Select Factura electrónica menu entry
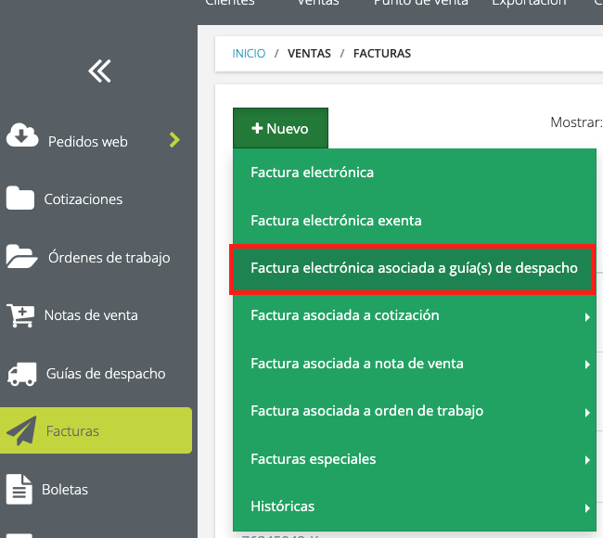This screenshot has width=603, height=538. click(415, 173)
